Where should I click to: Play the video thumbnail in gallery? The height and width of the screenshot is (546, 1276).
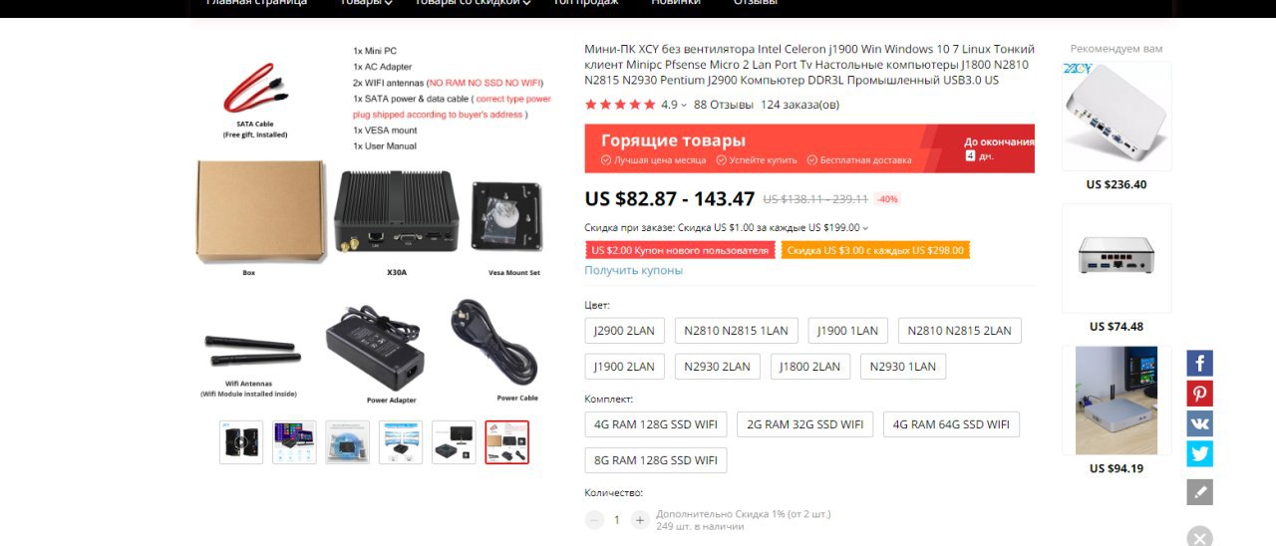[x=241, y=442]
